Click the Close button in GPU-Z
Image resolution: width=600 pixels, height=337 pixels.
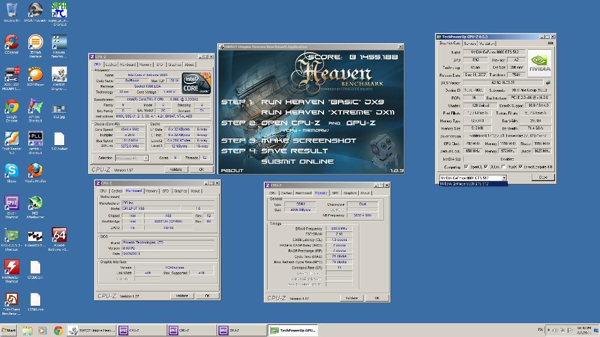(543, 177)
